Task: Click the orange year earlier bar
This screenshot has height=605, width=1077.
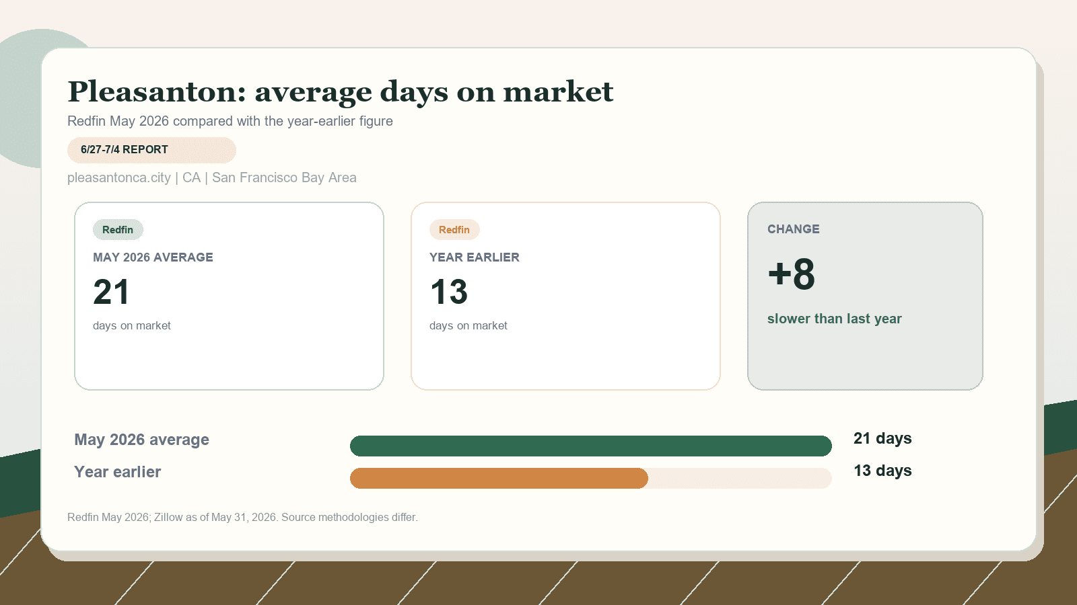Action: tap(499, 478)
